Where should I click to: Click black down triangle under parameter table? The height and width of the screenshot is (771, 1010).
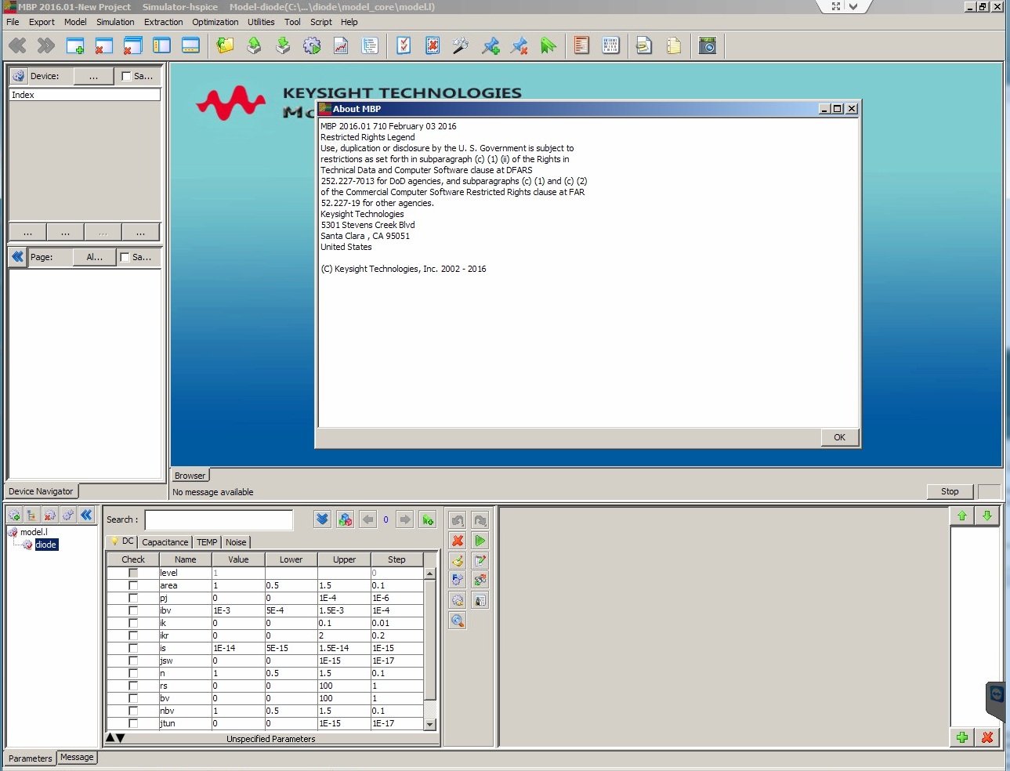[121, 738]
